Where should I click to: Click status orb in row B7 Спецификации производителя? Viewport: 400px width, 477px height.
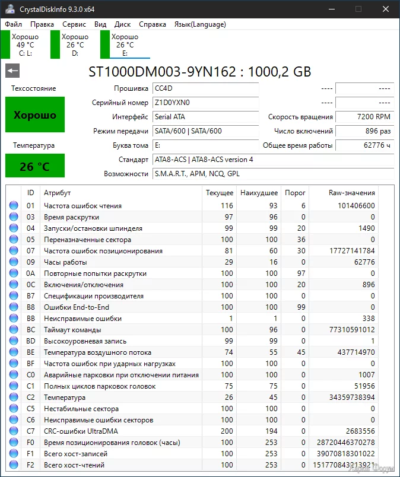(x=14, y=295)
